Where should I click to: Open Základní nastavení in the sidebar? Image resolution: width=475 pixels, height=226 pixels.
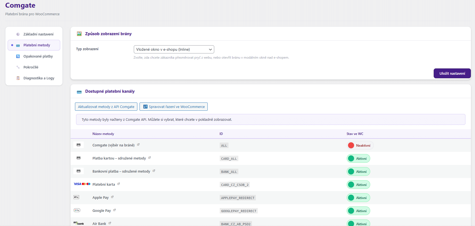coord(38,34)
